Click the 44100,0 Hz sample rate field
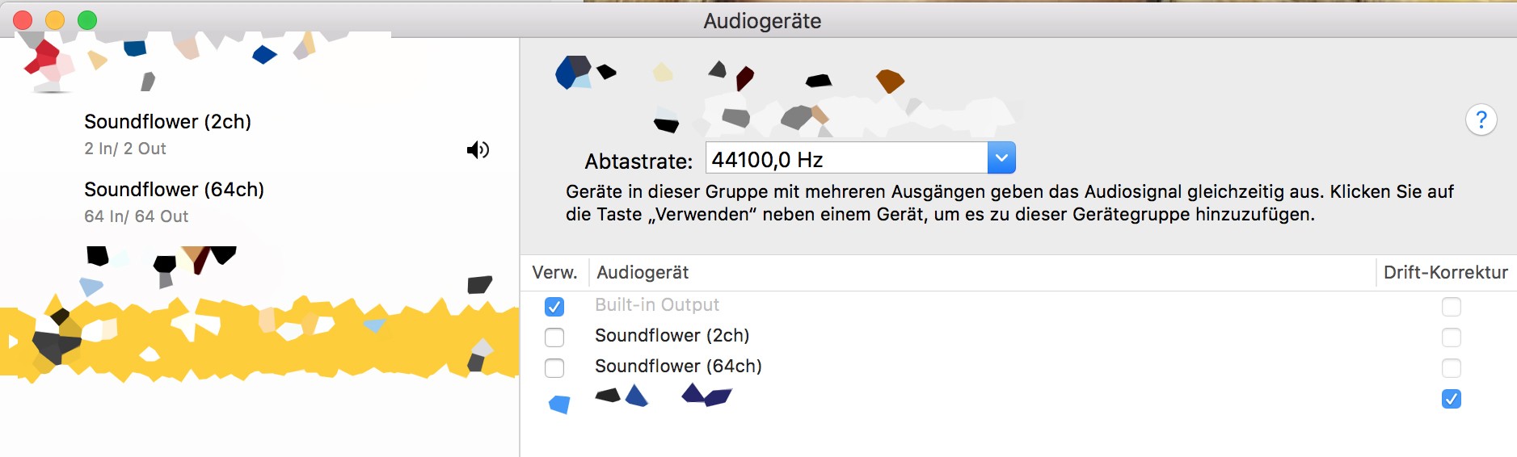1517x457 pixels. tap(846, 158)
